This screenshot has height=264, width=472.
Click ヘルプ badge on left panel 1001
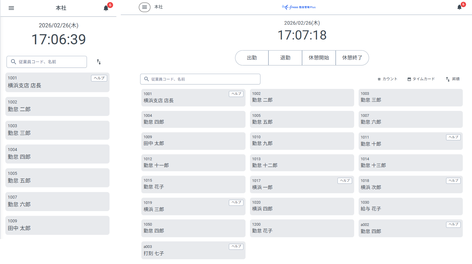pos(99,78)
